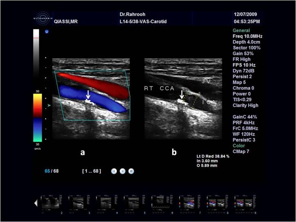Open thumbnail number 9
This screenshot has width=296, height=222.
[245, 203]
